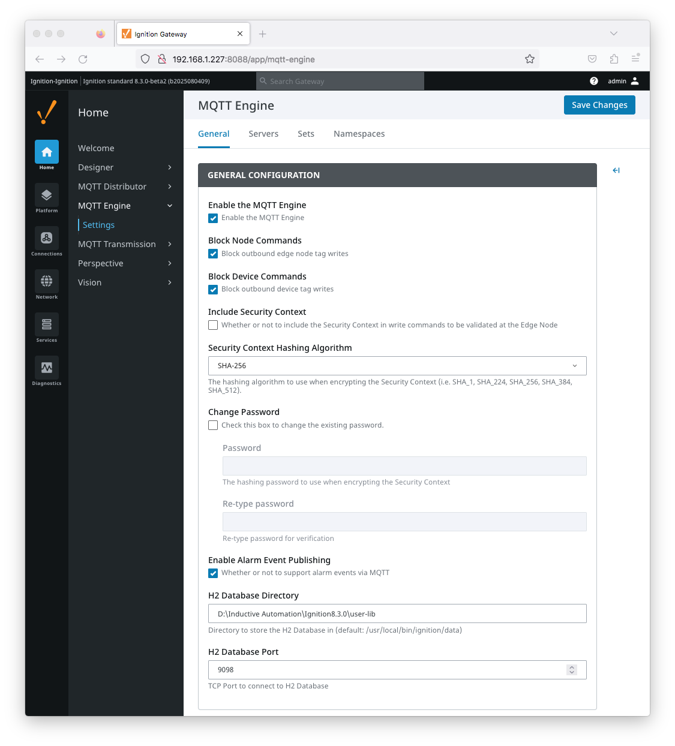The image size is (675, 746).
Task: Open the Connections section icon
Action: pos(47,238)
